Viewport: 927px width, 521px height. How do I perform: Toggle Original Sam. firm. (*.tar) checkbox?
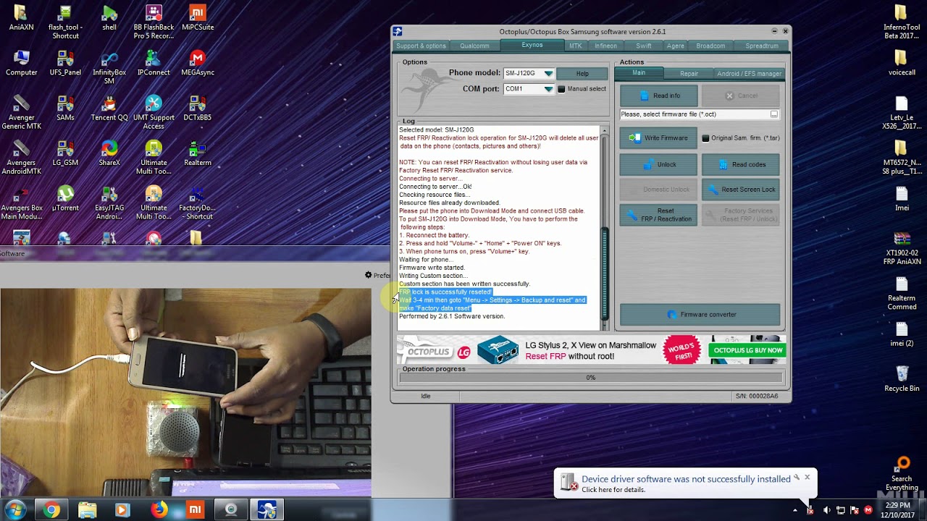tap(705, 138)
